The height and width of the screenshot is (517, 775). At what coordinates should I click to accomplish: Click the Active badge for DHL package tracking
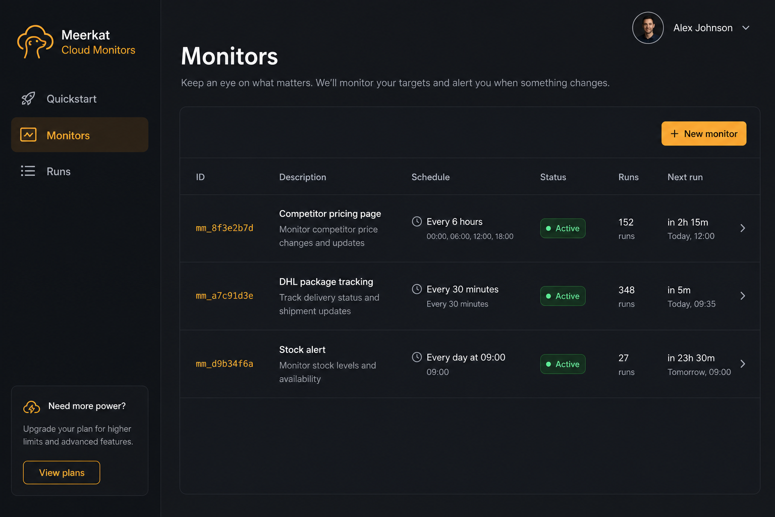point(563,296)
